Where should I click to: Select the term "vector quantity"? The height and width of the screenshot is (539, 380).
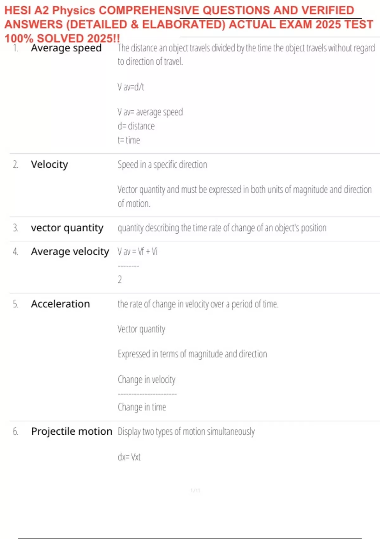(x=67, y=228)
